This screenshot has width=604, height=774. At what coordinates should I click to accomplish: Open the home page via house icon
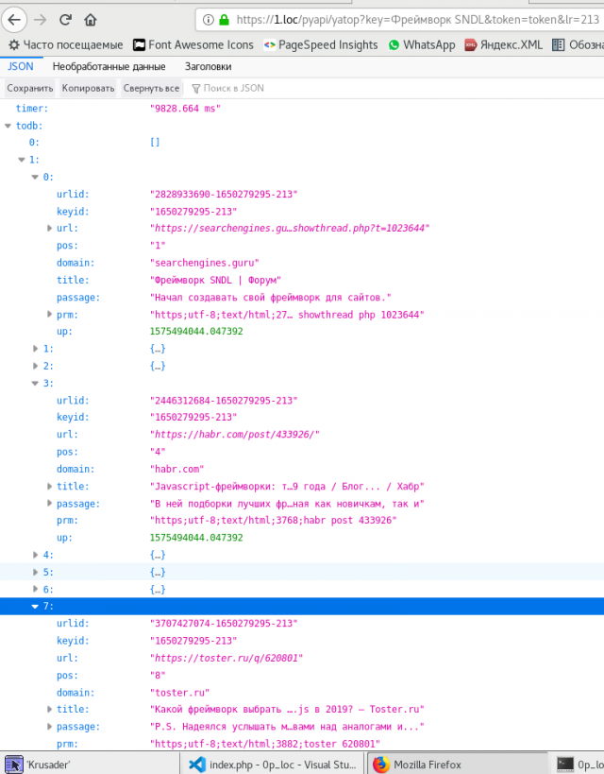pyautogui.click(x=91, y=20)
